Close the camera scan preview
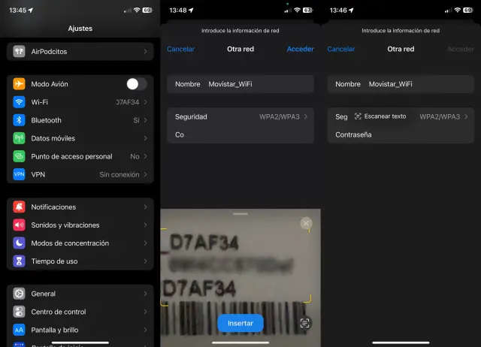This screenshot has width=481, height=347. click(x=305, y=223)
